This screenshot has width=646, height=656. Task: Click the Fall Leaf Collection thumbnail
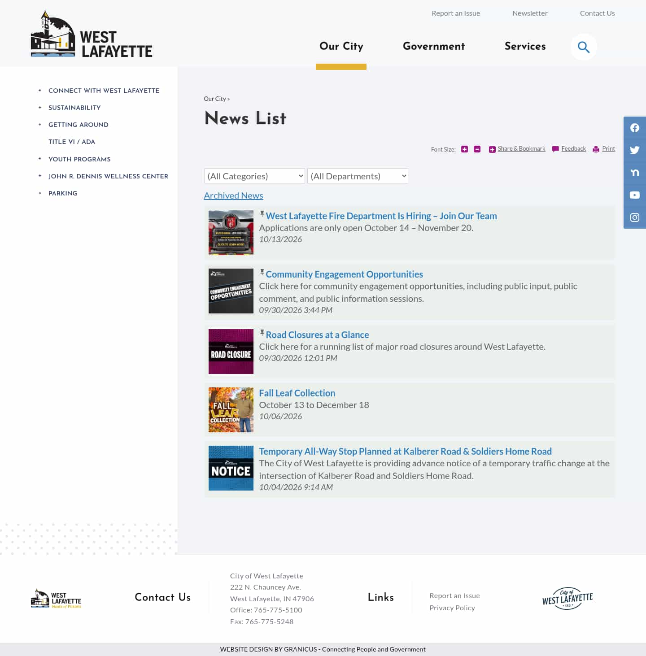point(231,410)
